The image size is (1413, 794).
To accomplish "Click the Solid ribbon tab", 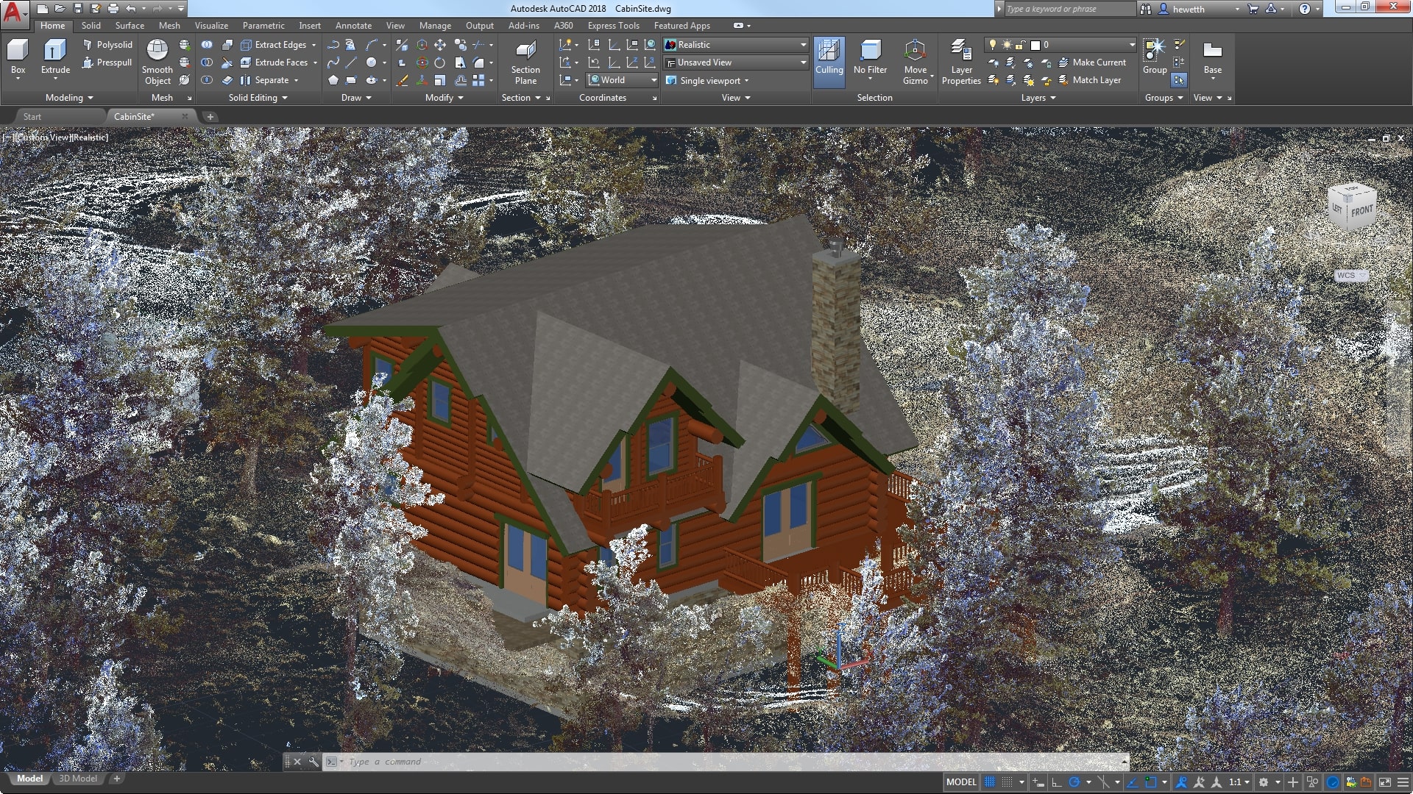I will tap(91, 25).
